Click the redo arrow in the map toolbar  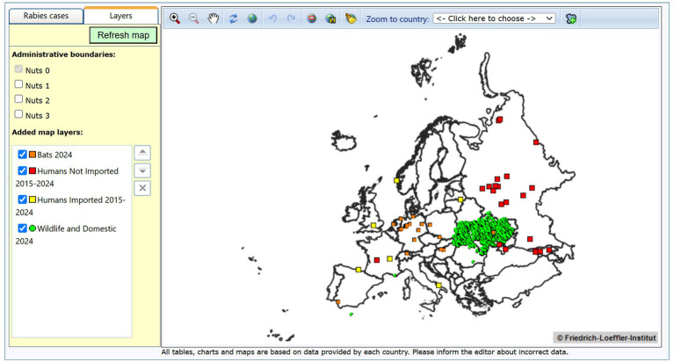[292, 18]
